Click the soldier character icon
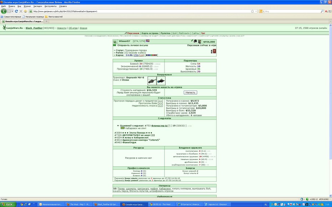332x207 pixels. pos(200,42)
